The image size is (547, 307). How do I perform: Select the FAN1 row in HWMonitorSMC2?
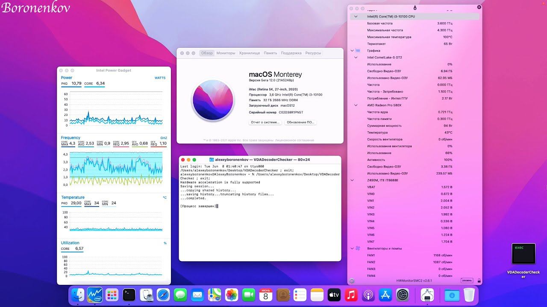point(415,255)
